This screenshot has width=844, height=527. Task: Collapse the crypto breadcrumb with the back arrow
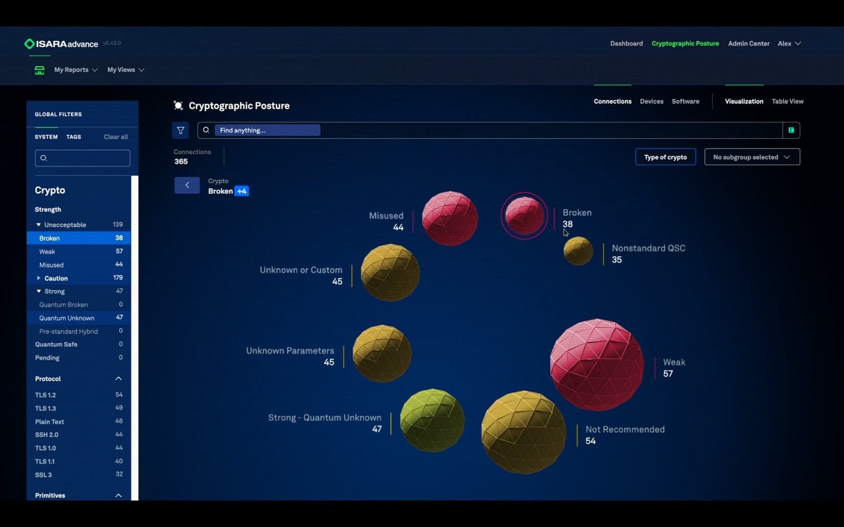coord(187,185)
